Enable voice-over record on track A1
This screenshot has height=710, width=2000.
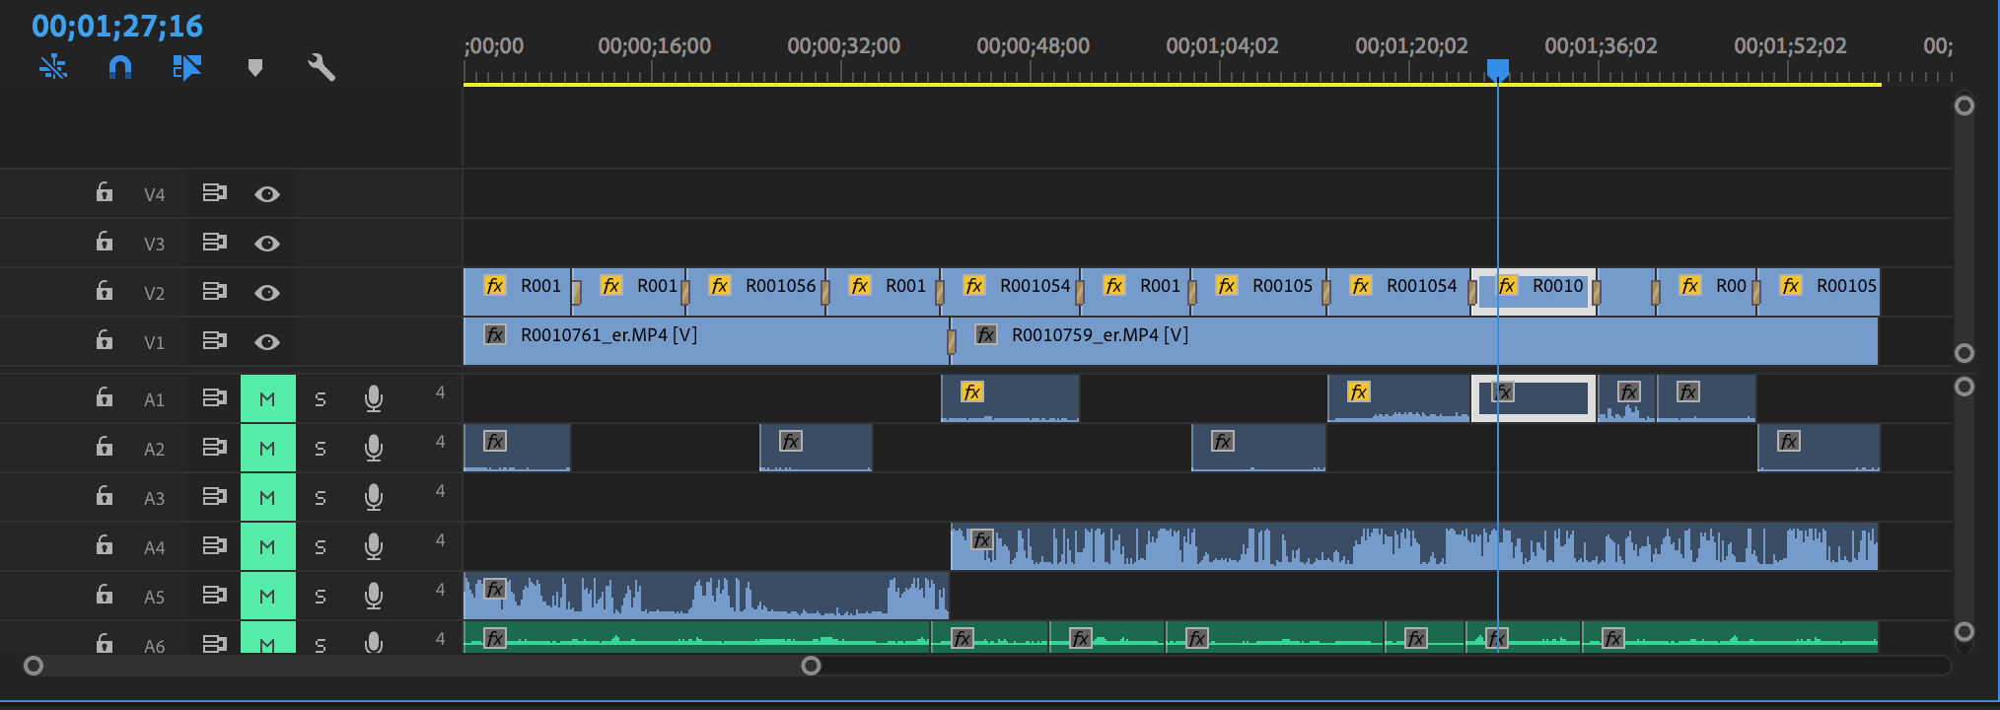[x=373, y=398]
